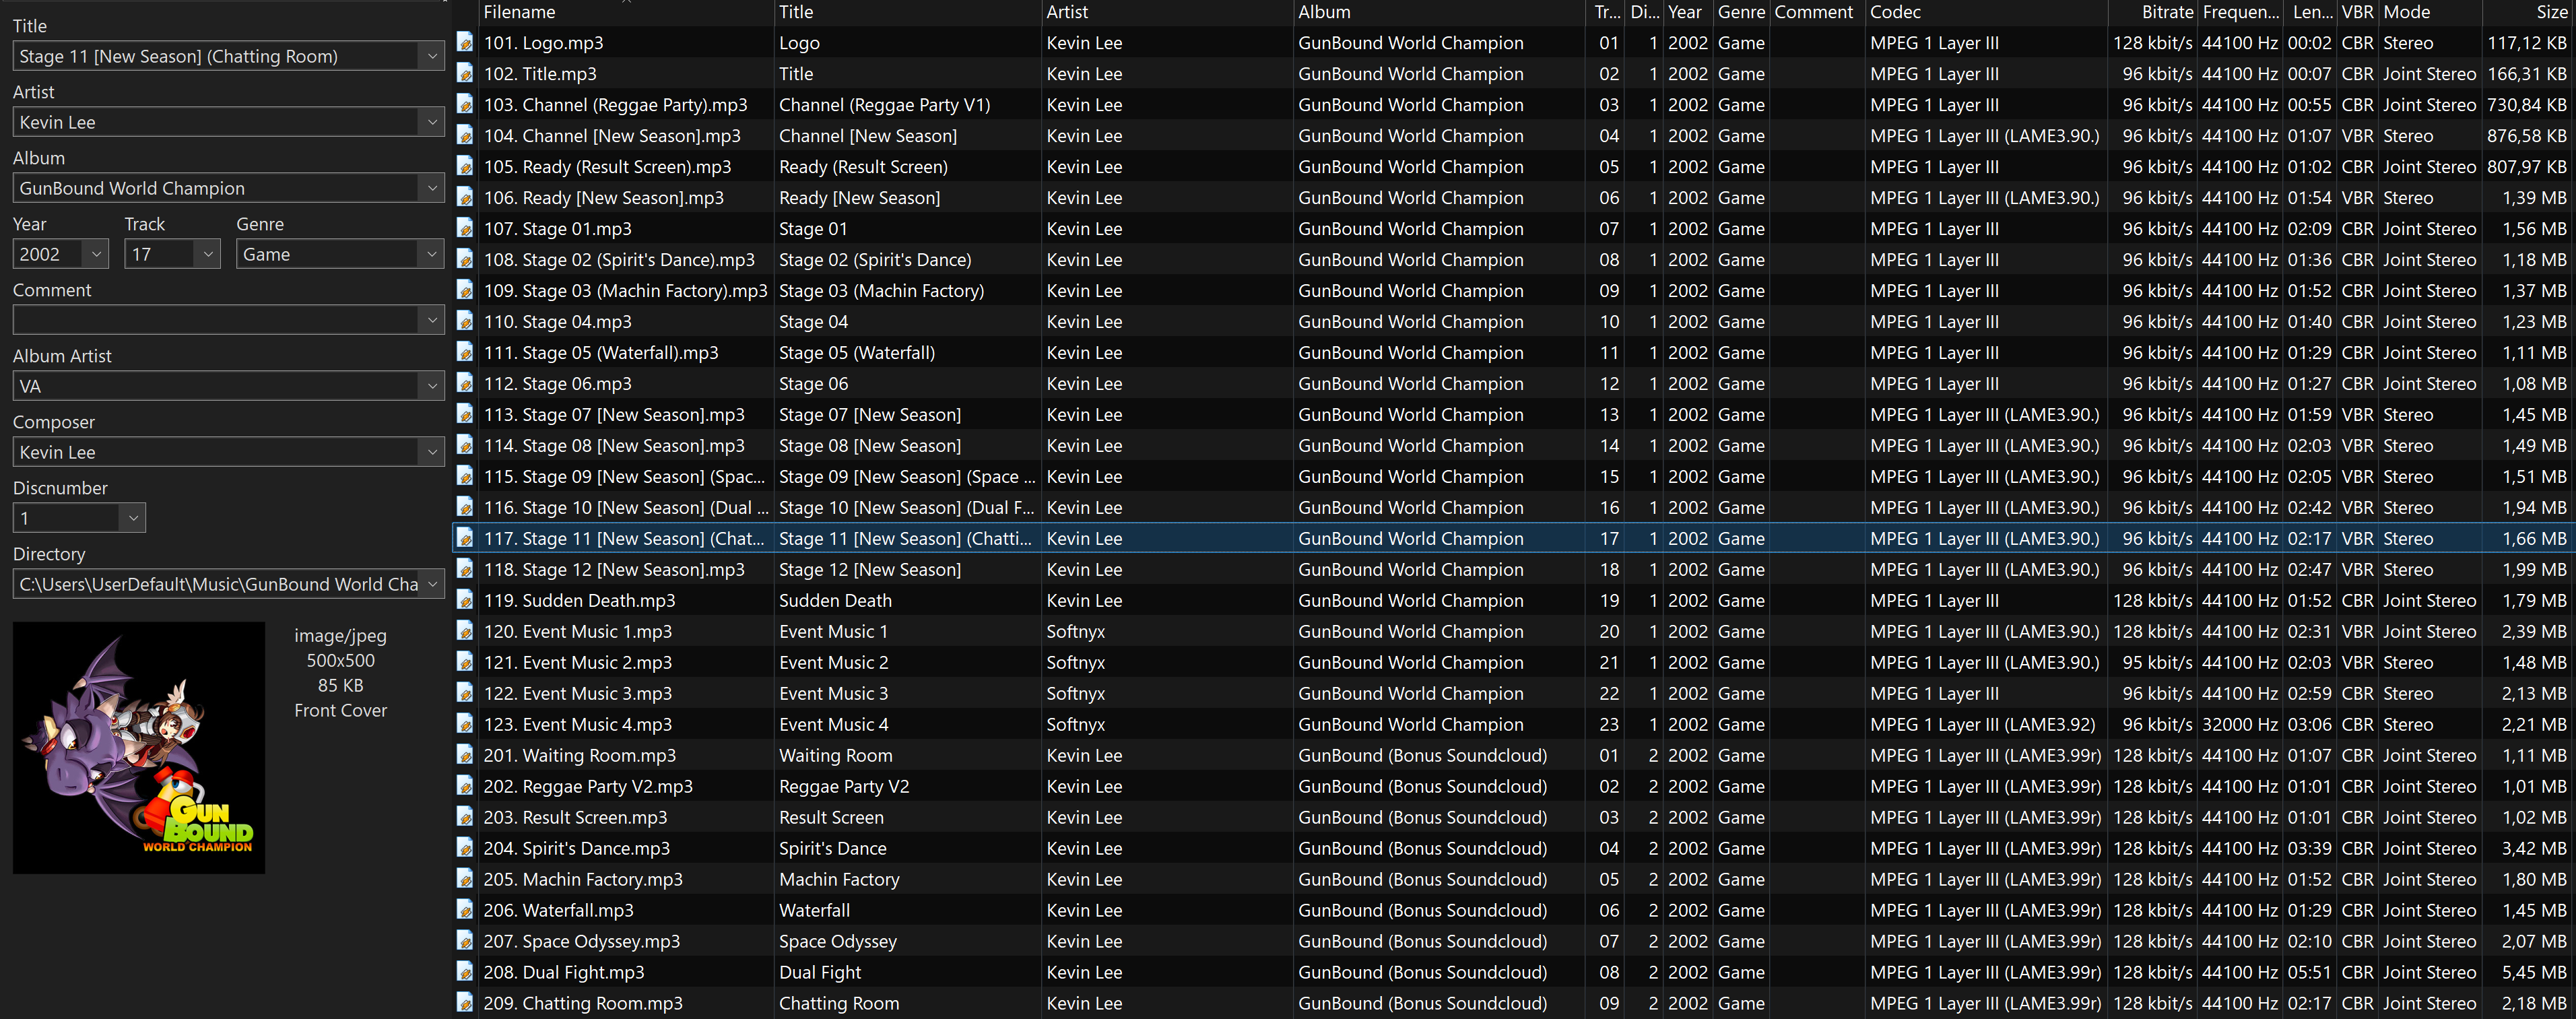Click the GunBound front cover thumbnail
Viewport: 2576px width, 1019px height.
[139, 748]
